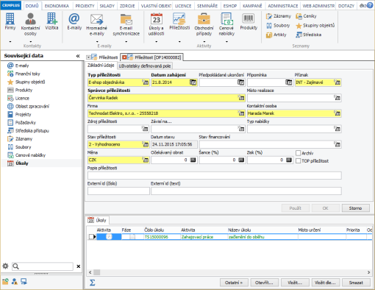
Task: Open calendar picker for Datum zahájení
Action: click(193, 82)
